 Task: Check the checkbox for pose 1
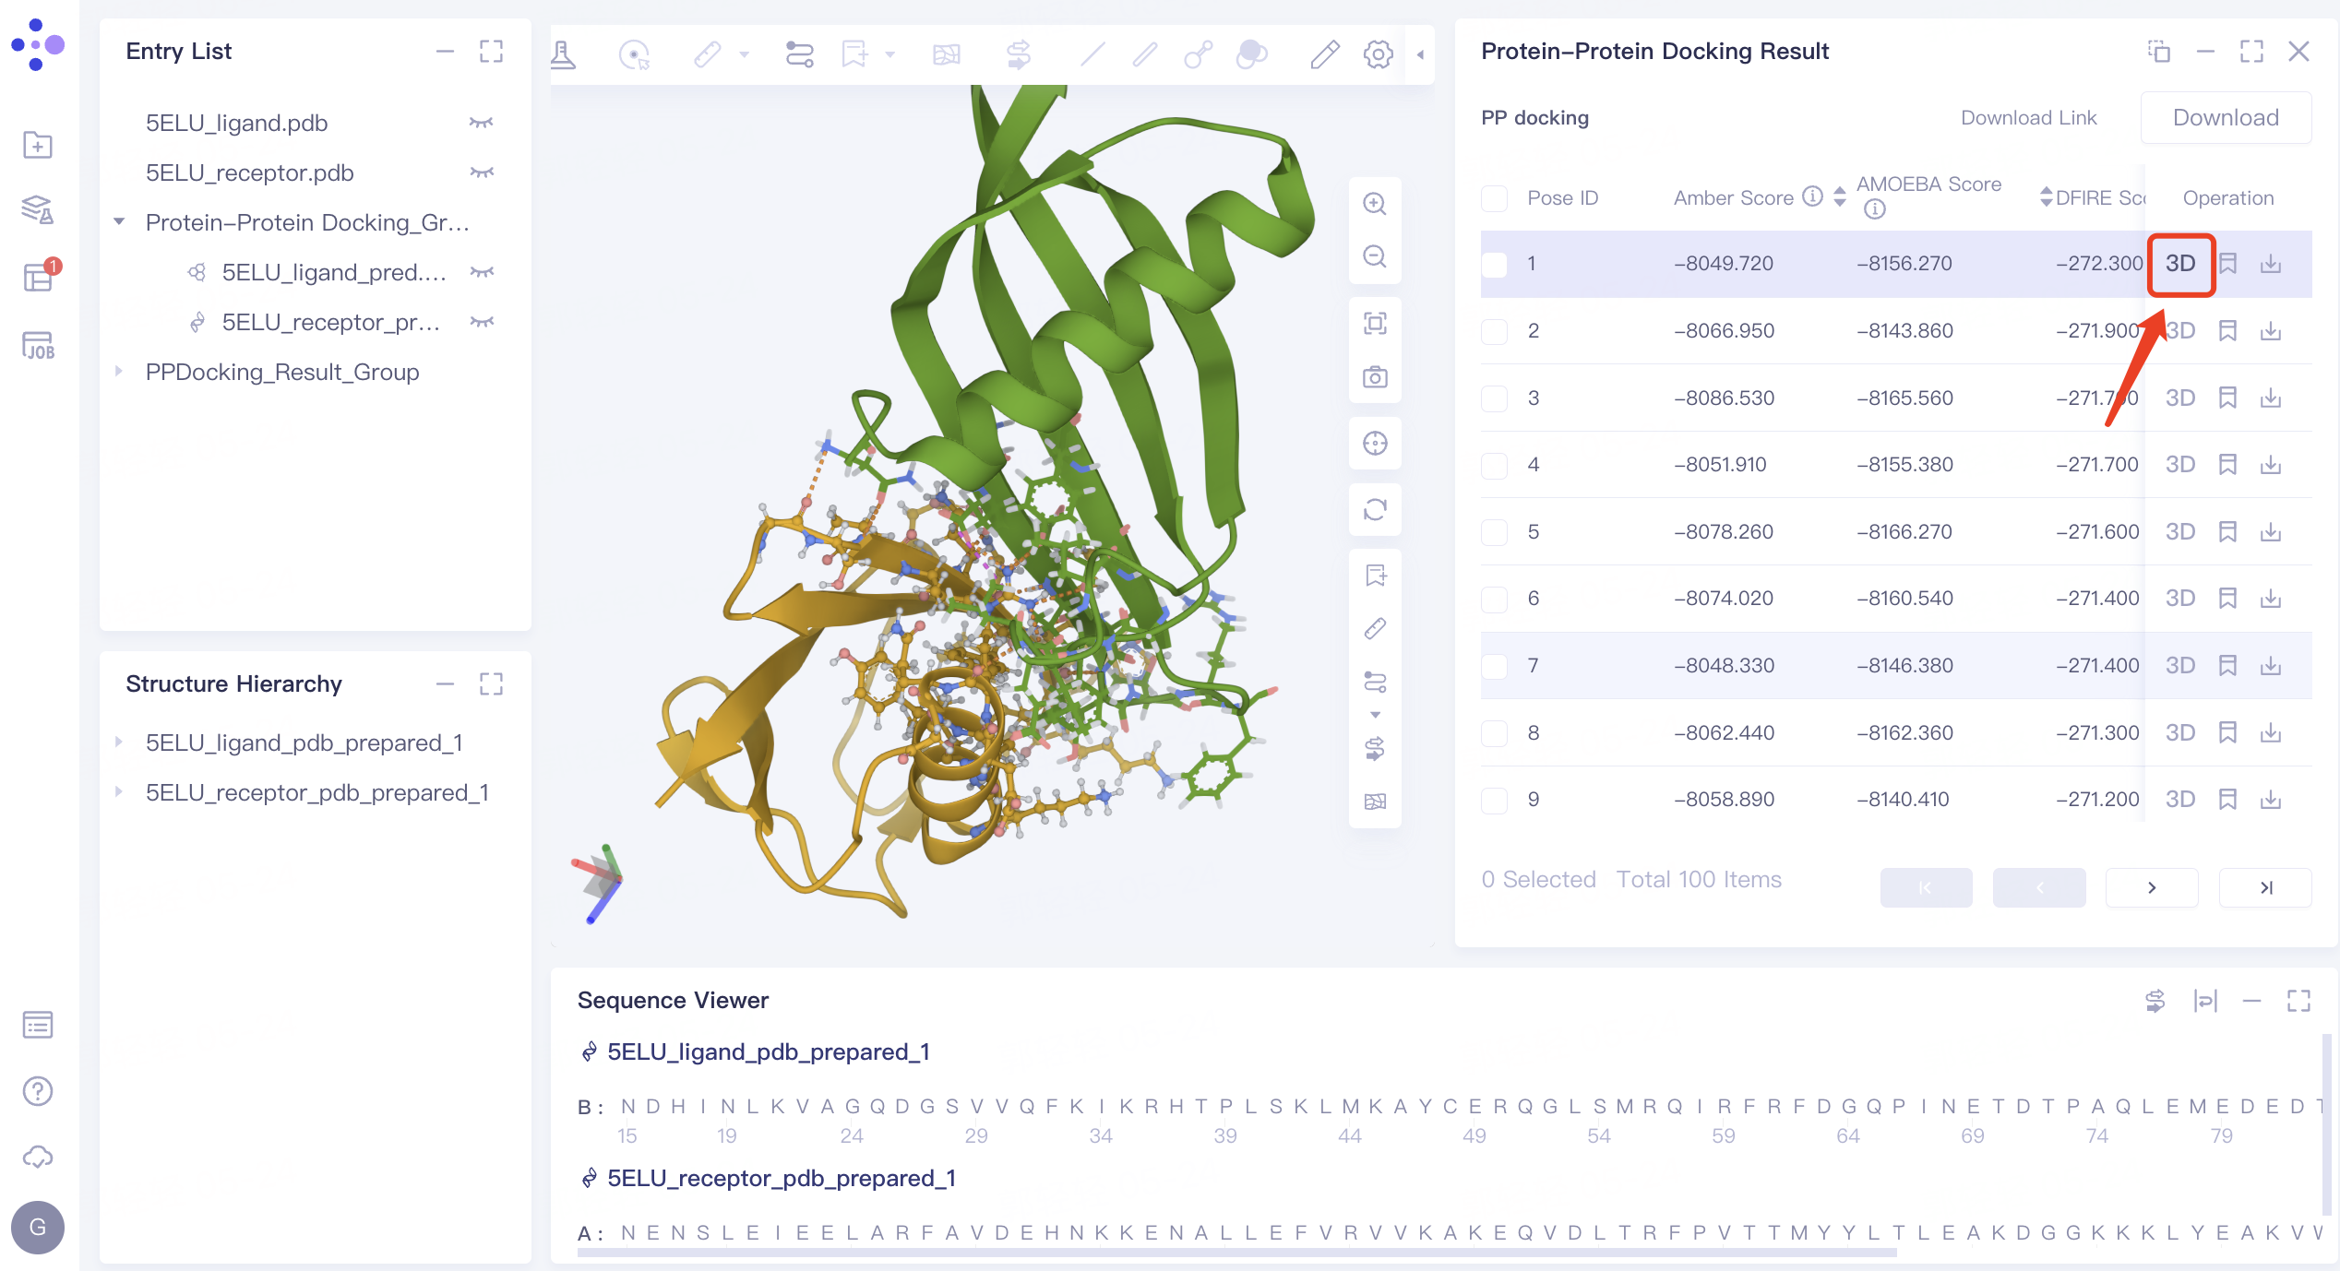coord(1495,264)
